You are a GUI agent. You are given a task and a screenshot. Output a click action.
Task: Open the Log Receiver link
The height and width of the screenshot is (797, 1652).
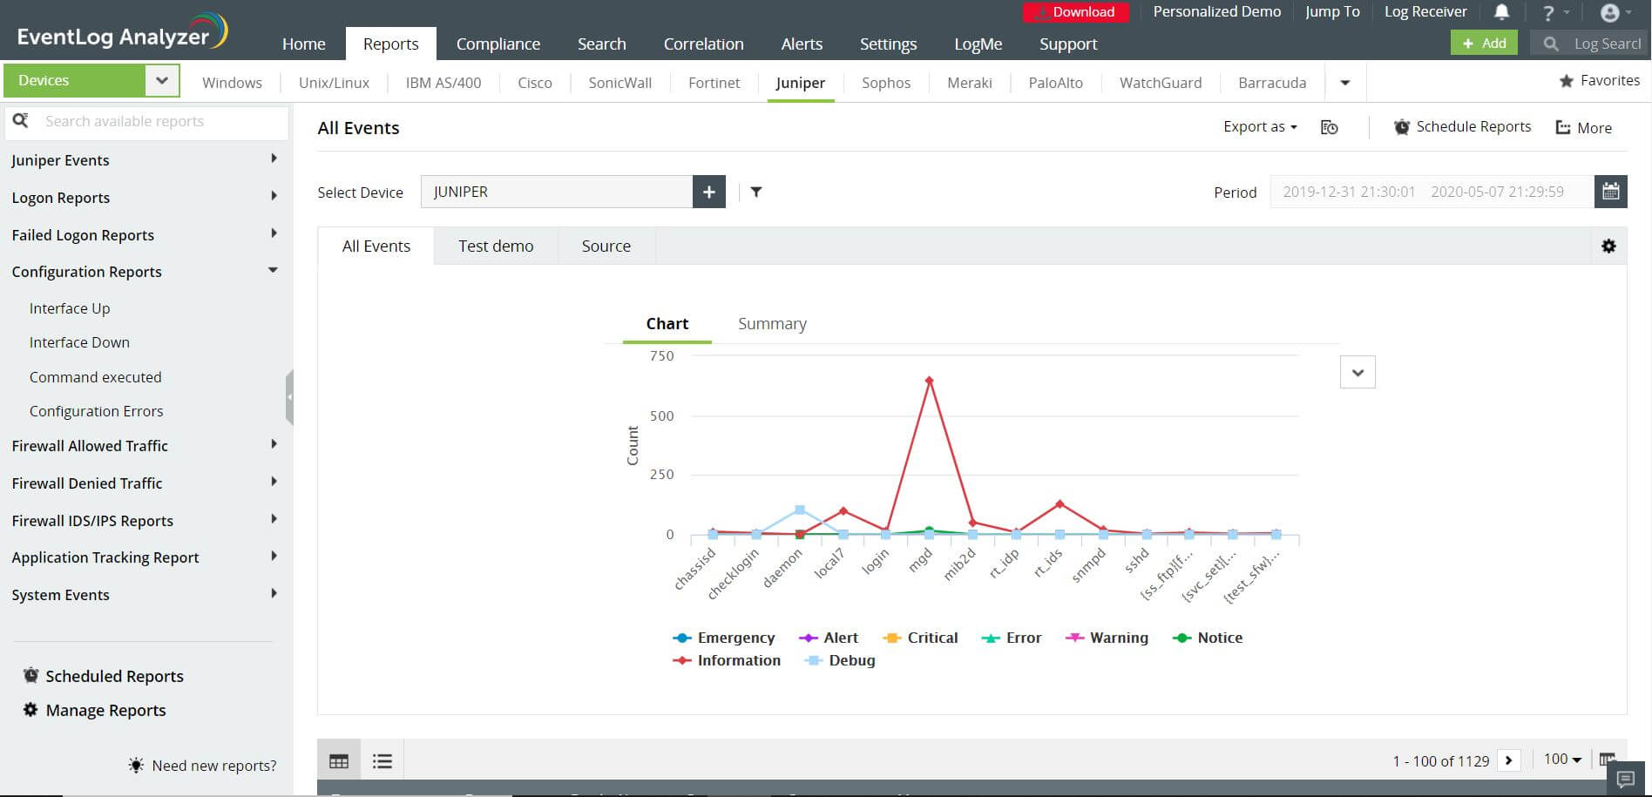(1425, 11)
